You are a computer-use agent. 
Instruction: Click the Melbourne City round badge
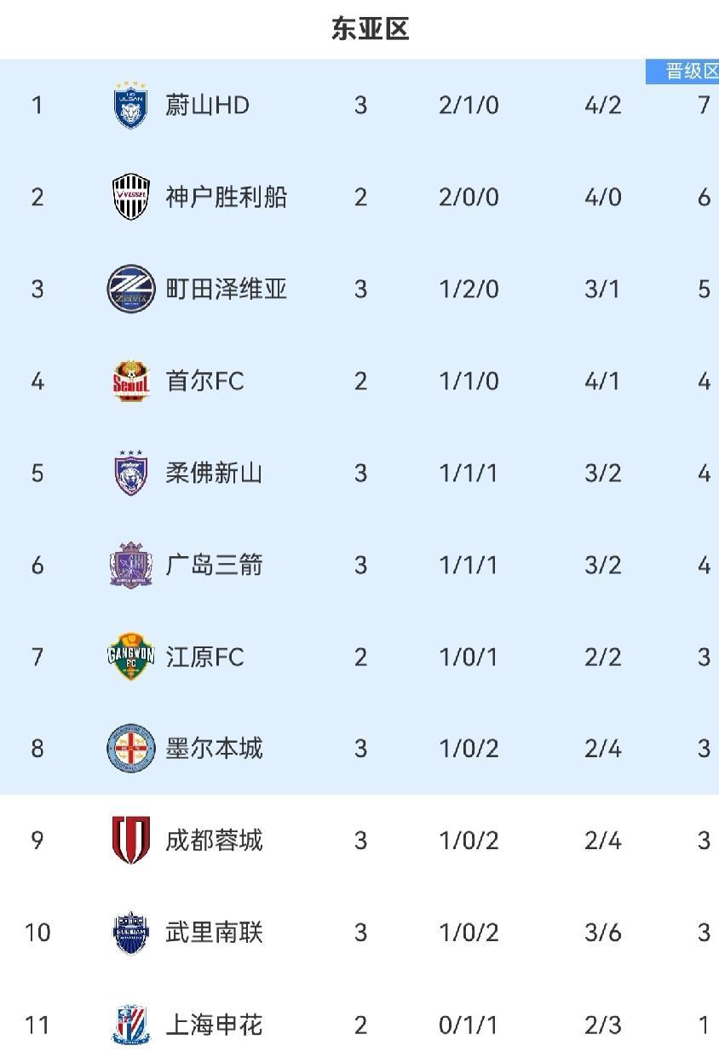(x=131, y=749)
